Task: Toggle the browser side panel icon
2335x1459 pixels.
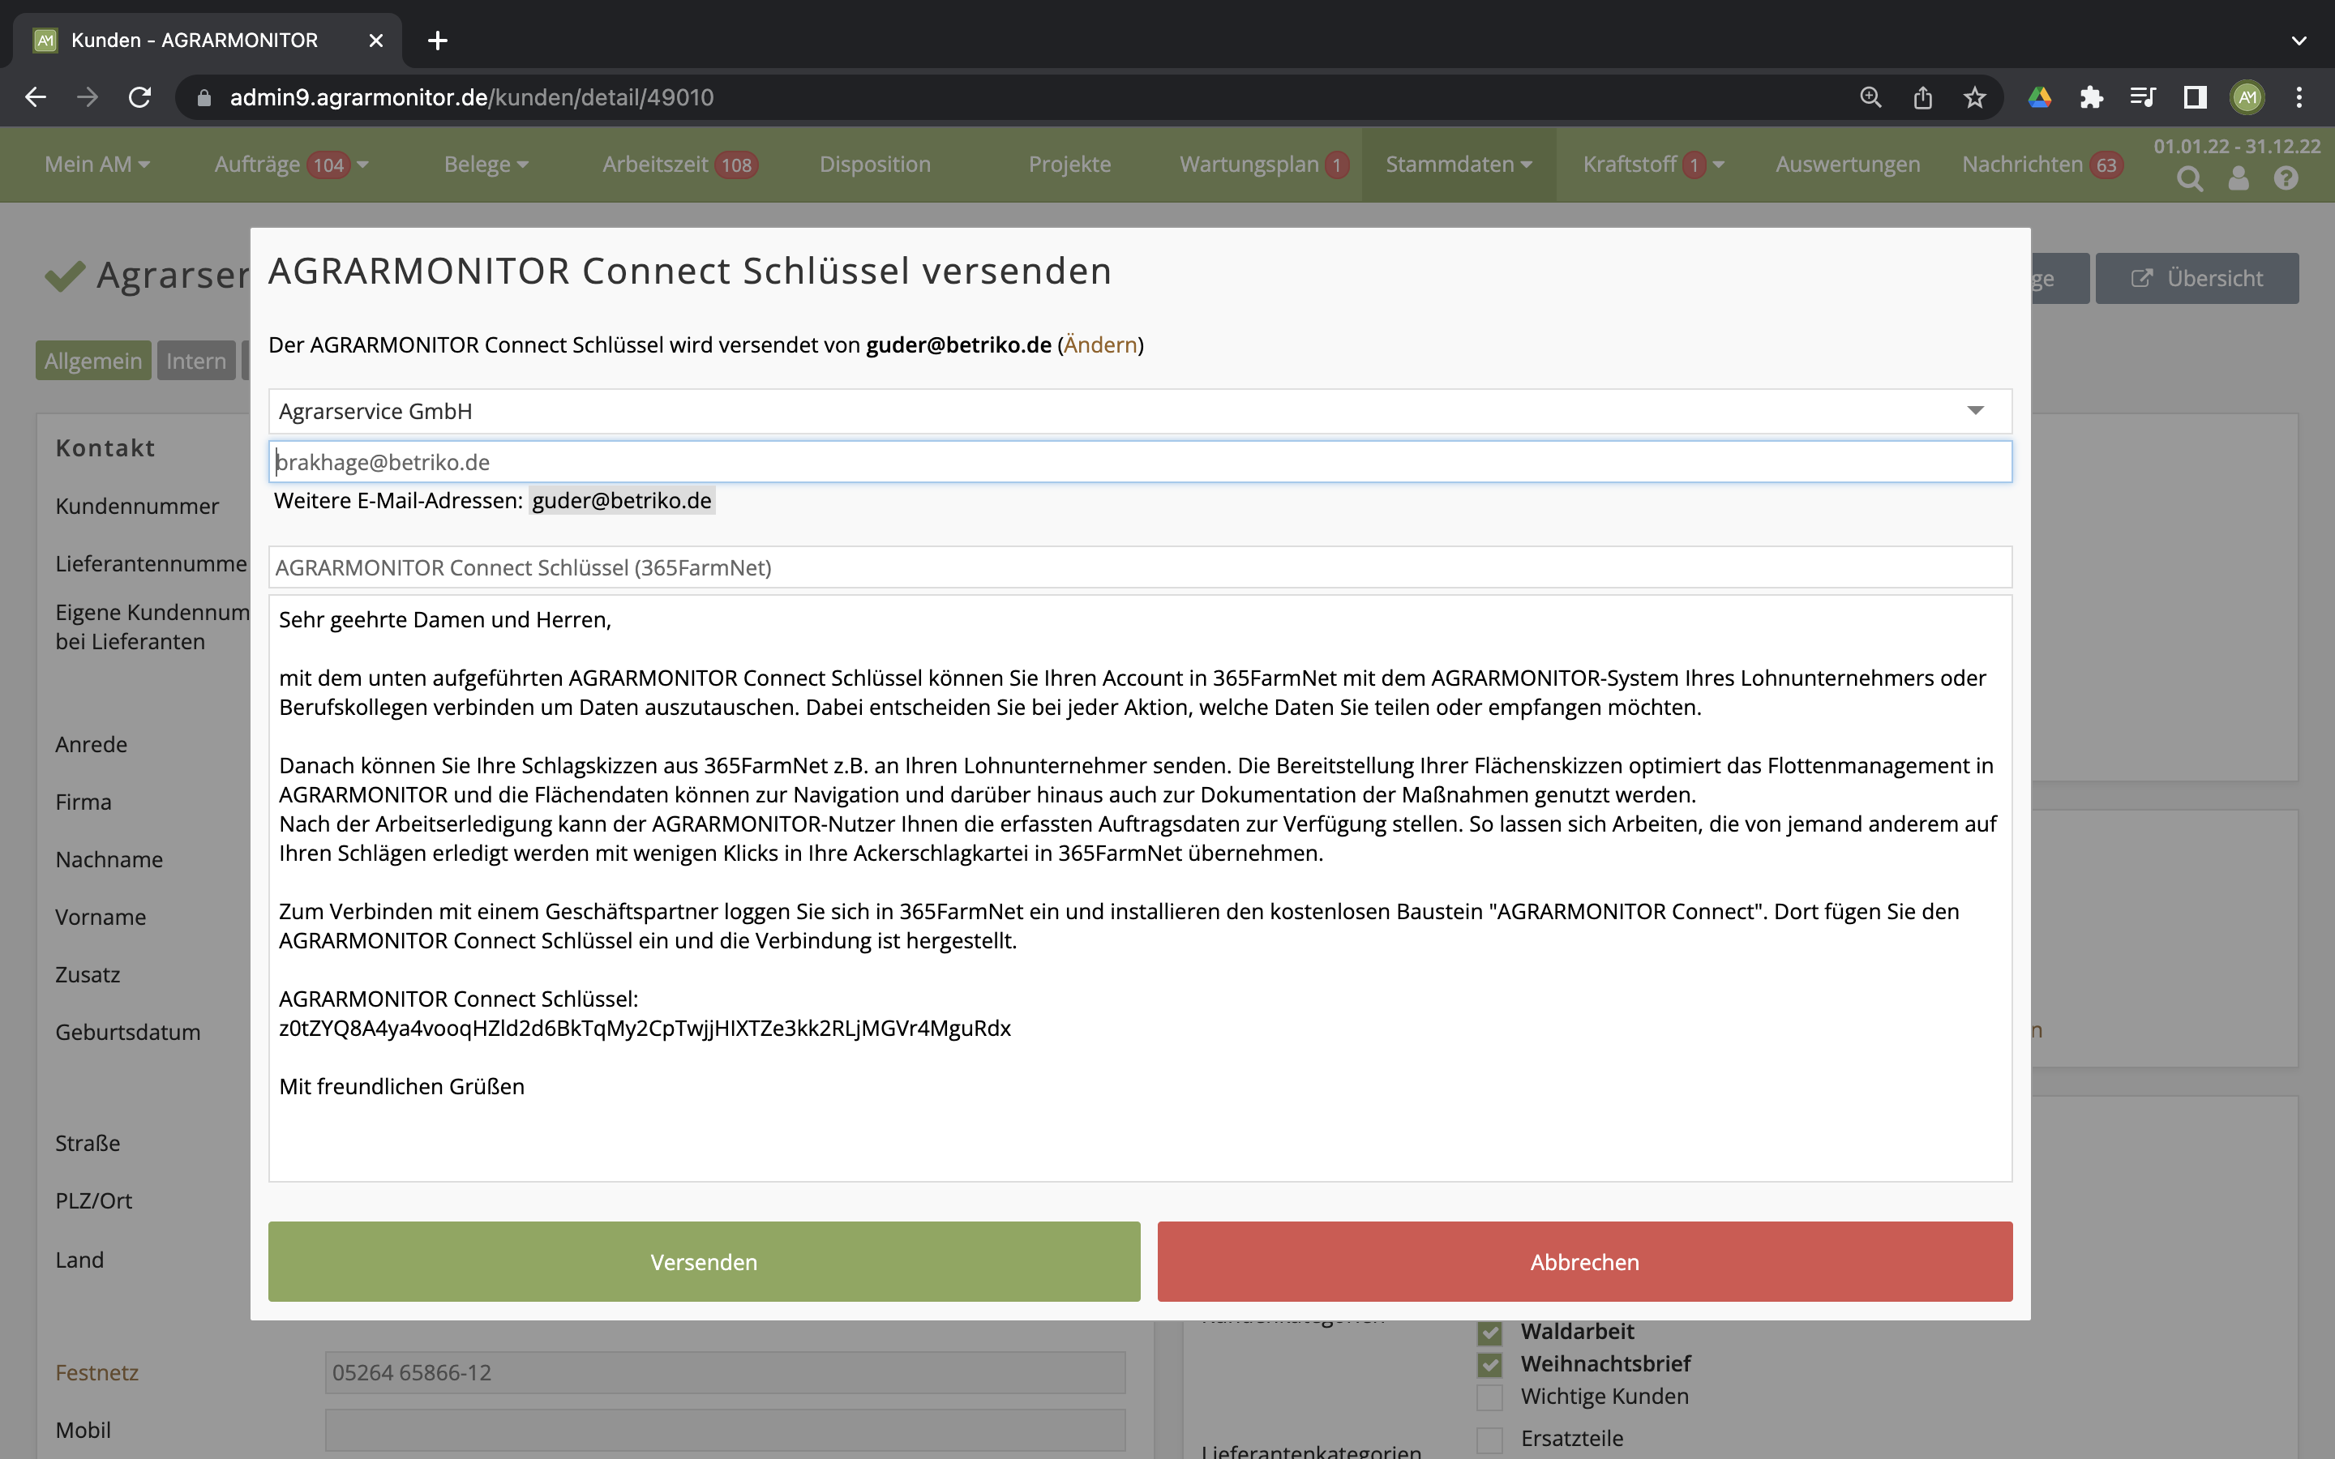Action: 2195,97
